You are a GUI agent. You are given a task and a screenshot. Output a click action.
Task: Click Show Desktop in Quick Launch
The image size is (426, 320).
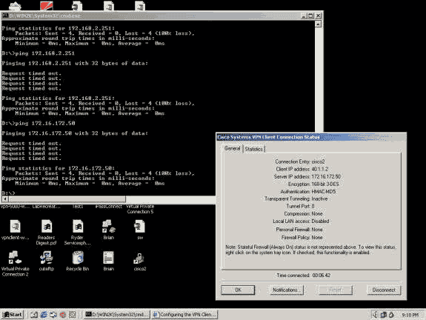(x=34, y=315)
